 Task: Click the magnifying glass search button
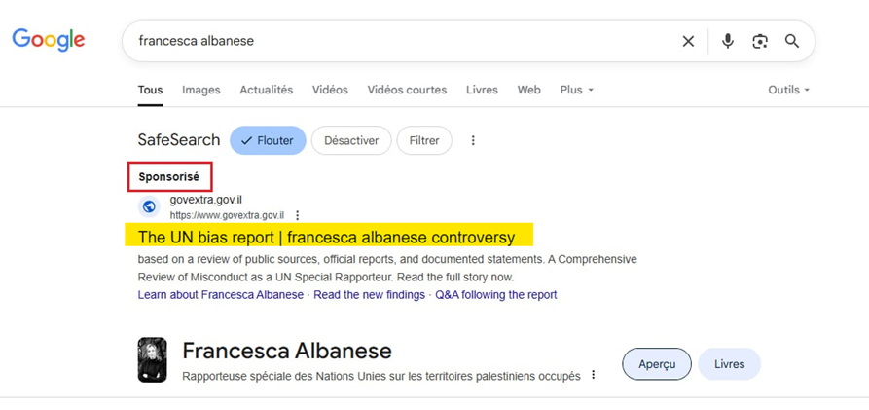pos(792,41)
